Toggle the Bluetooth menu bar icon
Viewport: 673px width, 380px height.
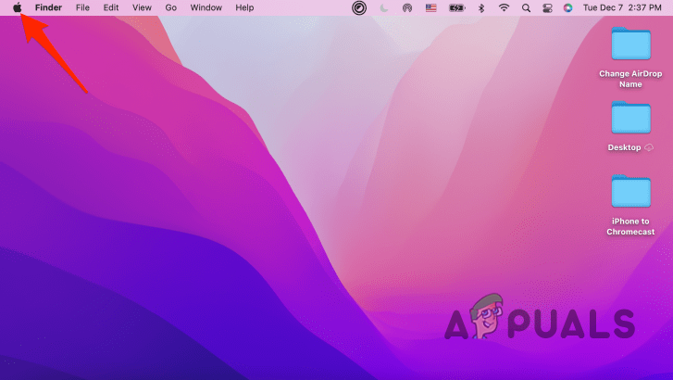pos(480,7)
